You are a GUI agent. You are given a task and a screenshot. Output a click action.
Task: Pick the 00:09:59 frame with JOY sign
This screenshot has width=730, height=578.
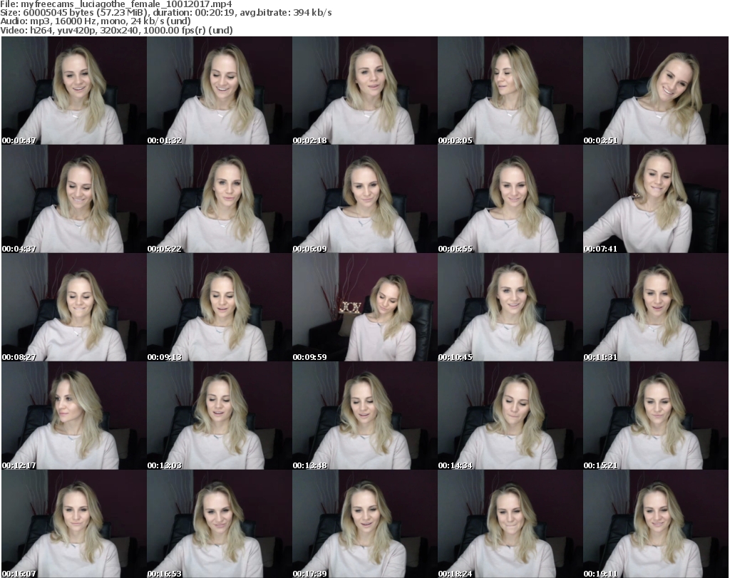click(364, 307)
